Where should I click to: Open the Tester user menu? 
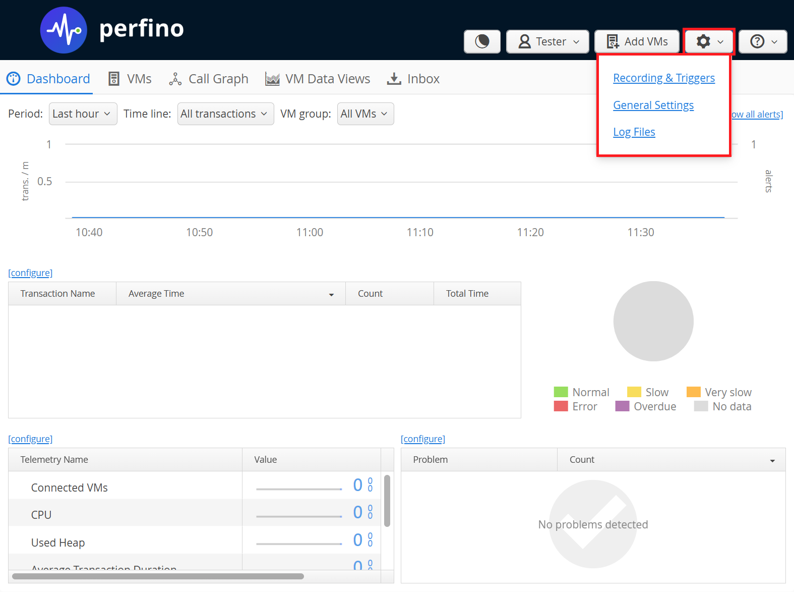click(x=547, y=41)
